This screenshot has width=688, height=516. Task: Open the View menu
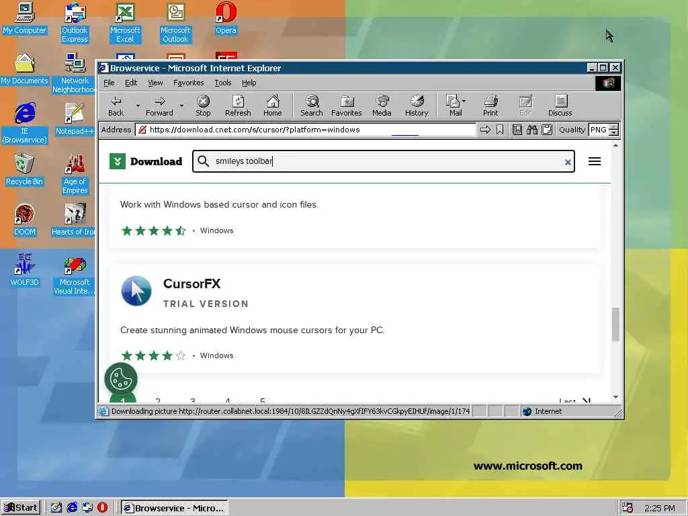coord(155,83)
